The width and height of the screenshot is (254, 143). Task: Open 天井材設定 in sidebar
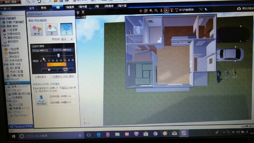click(14, 61)
